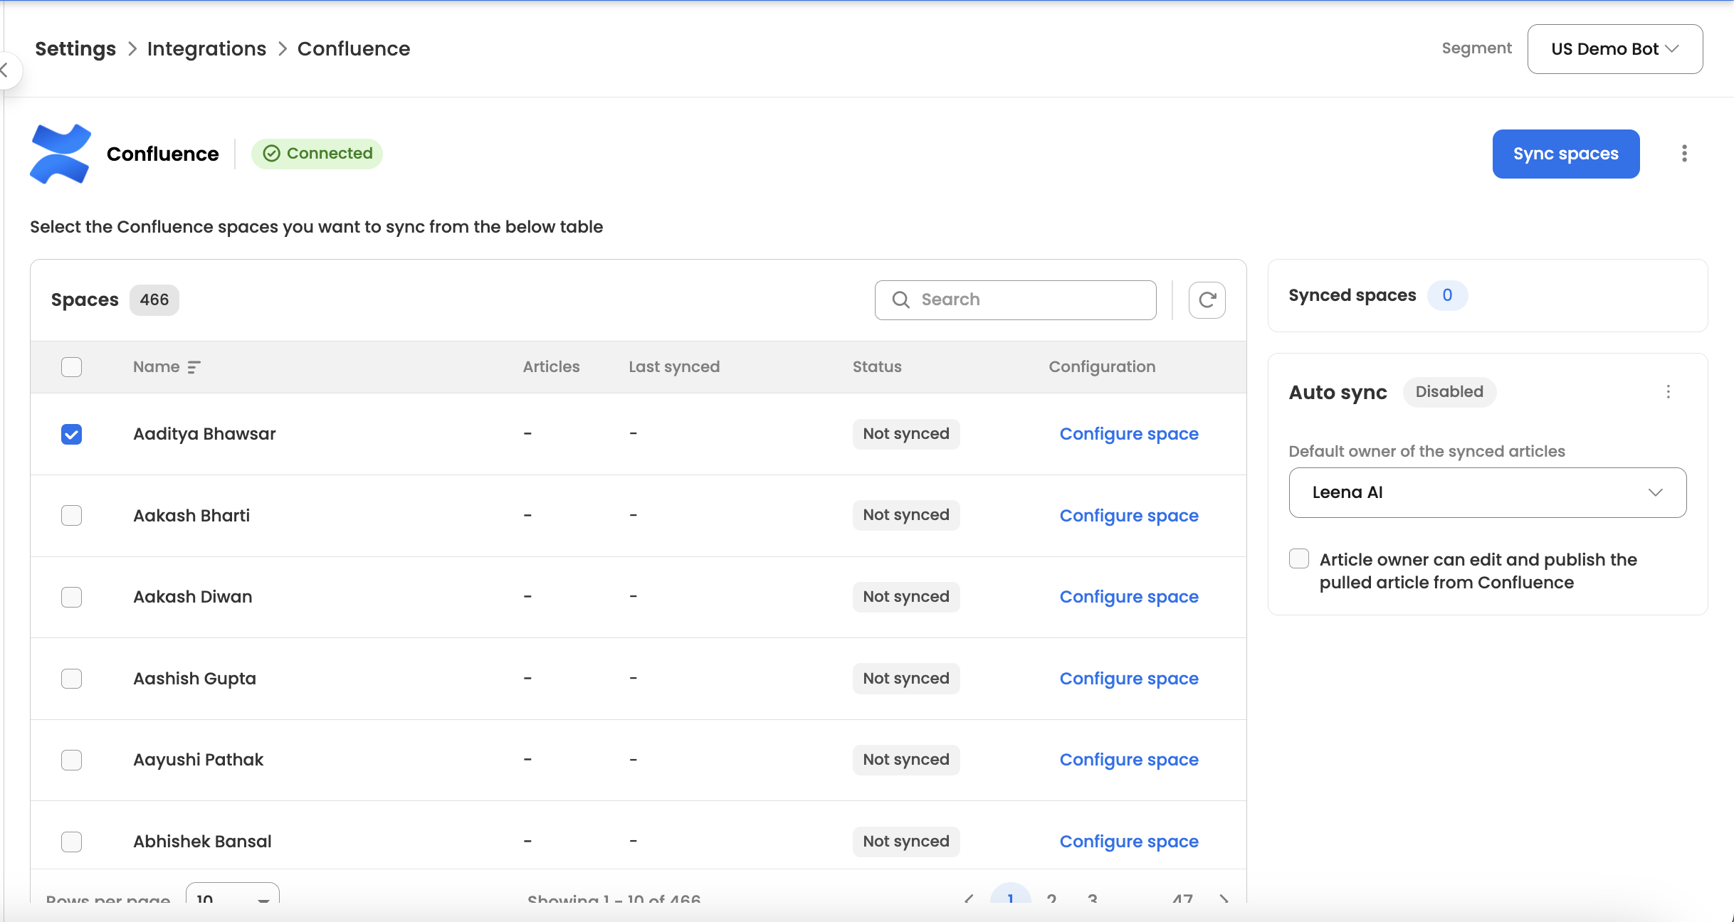Expand the Leena AI default owner dropdown
Viewport: 1734px width, 922px height.
[x=1487, y=492]
